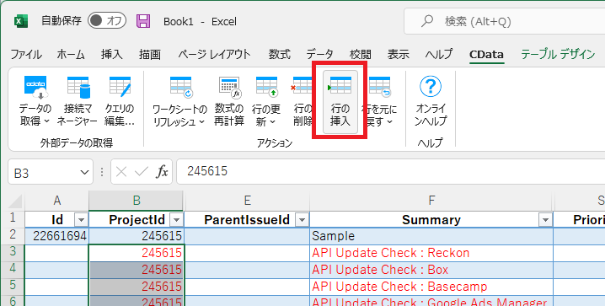The height and width of the screenshot is (306, 605).
Task: Toggle the 自動保存 AutoSave switch
Action: tap(107, 21)
